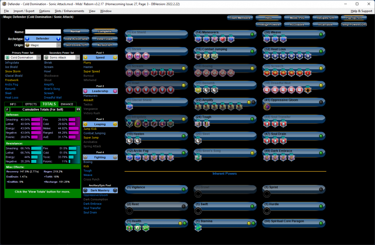Click the Smashing defense percentage bar
The image size is (375, 245).
(x=36, y=119)
